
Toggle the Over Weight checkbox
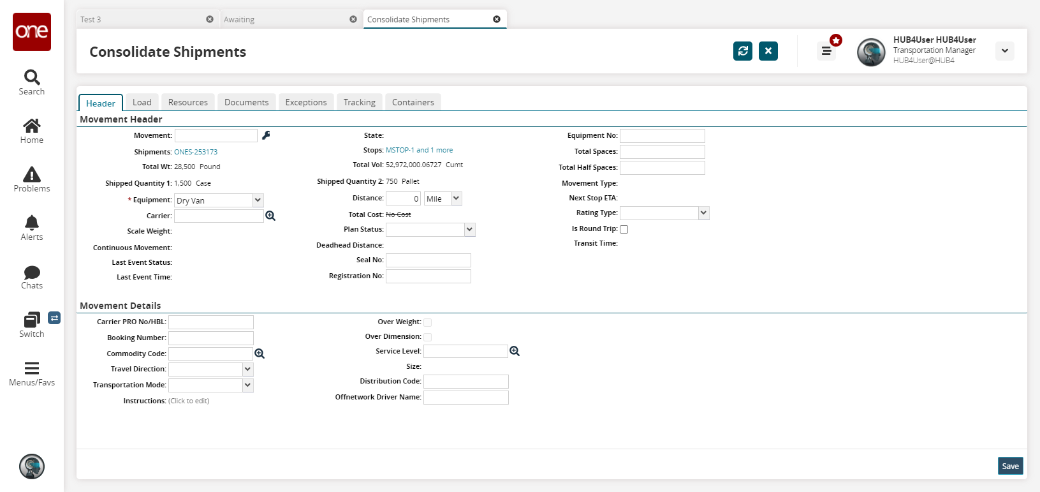click(428, 322)
